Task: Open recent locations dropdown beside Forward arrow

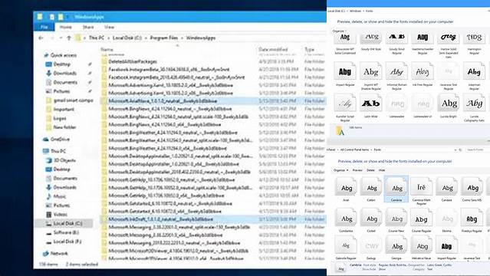Action: pyautogui.click(x=61, y=38)
